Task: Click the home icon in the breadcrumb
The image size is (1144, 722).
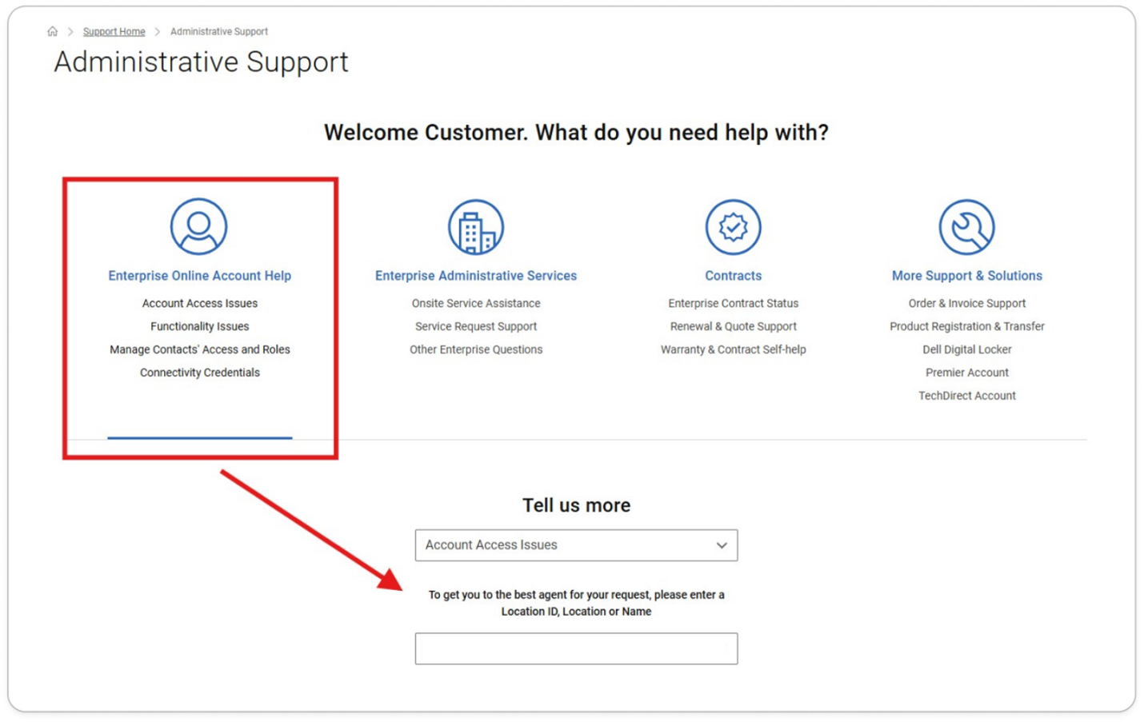Action: (x=53, y=30)
